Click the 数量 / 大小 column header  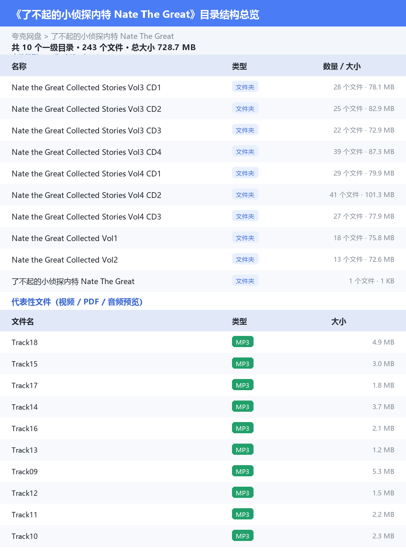pyautogui.click(x=342, y=66)
